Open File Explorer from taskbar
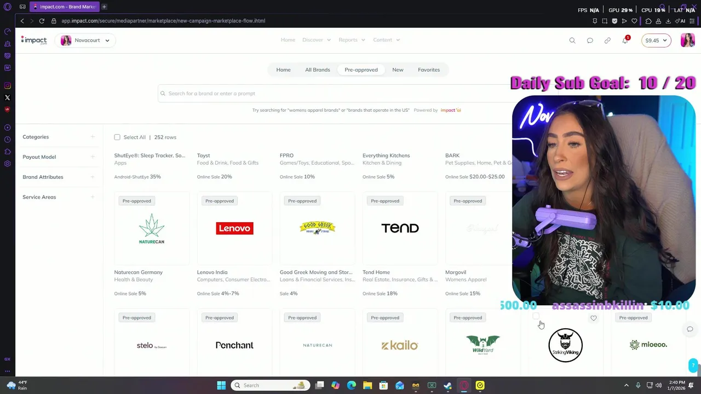This screenshot has height=394, width=701. pyautogui.click(x=367, y=385)
